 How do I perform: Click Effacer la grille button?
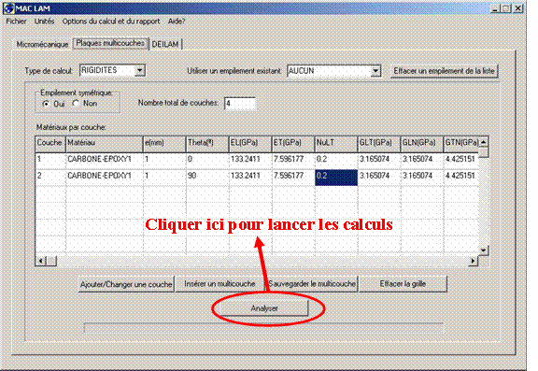[x=403, y=284]
